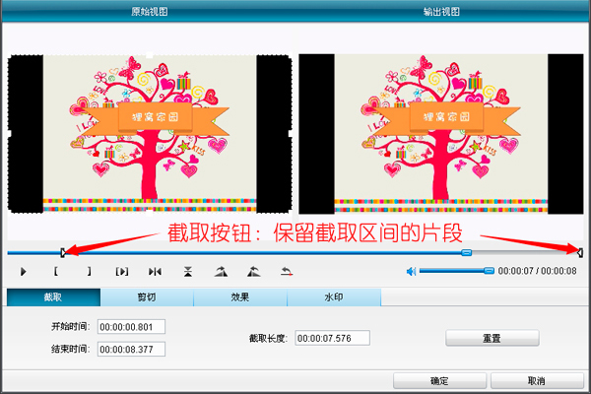Start playback with the play button
This screenshot has height=394, width=591.
(x=23, y=272)
